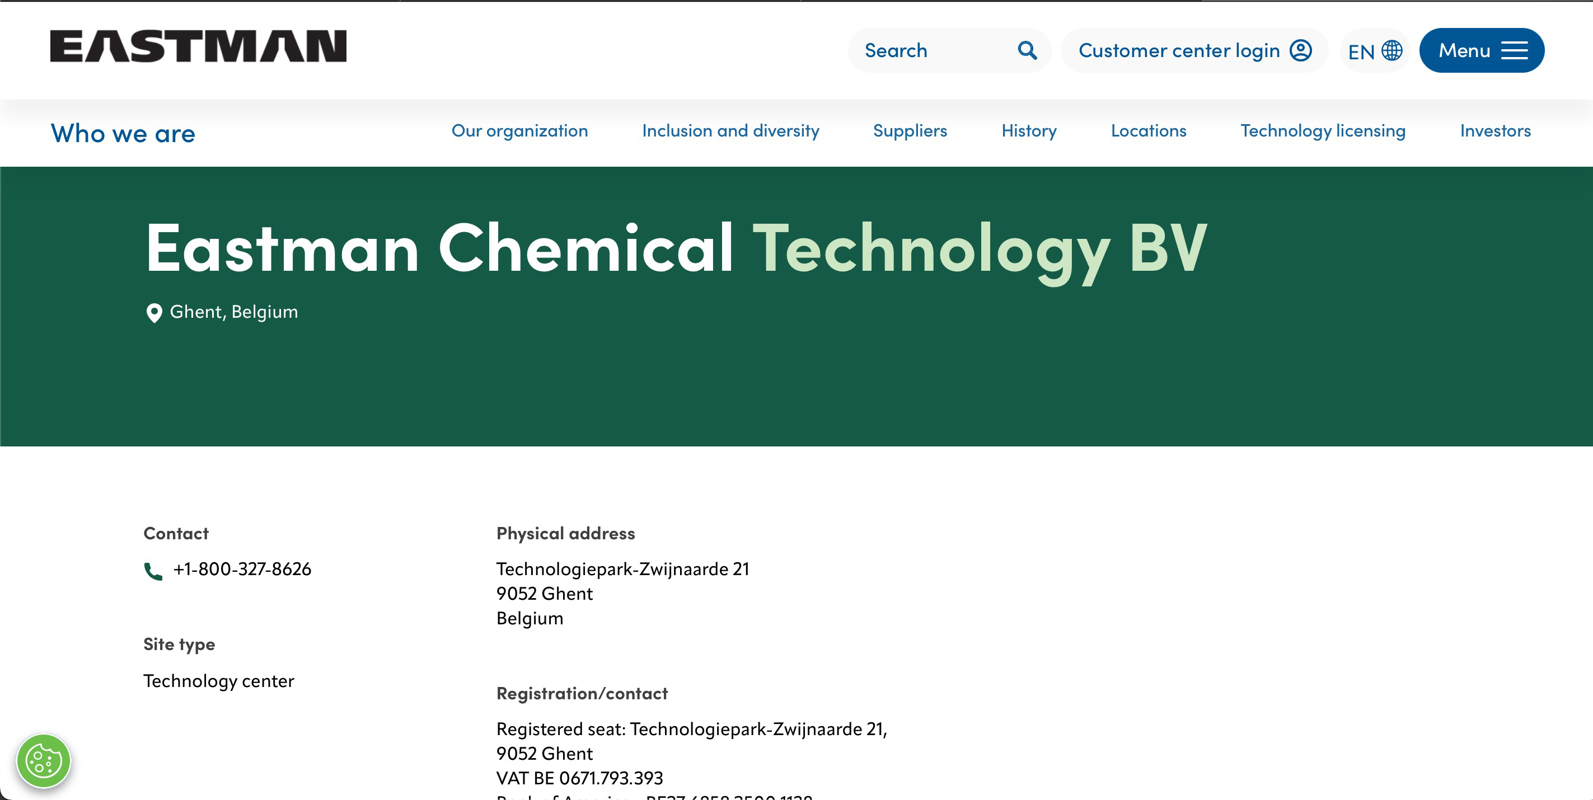The image size is (1593, 800).
Task: Open the Investors link
Action: tap(1494, 131)
